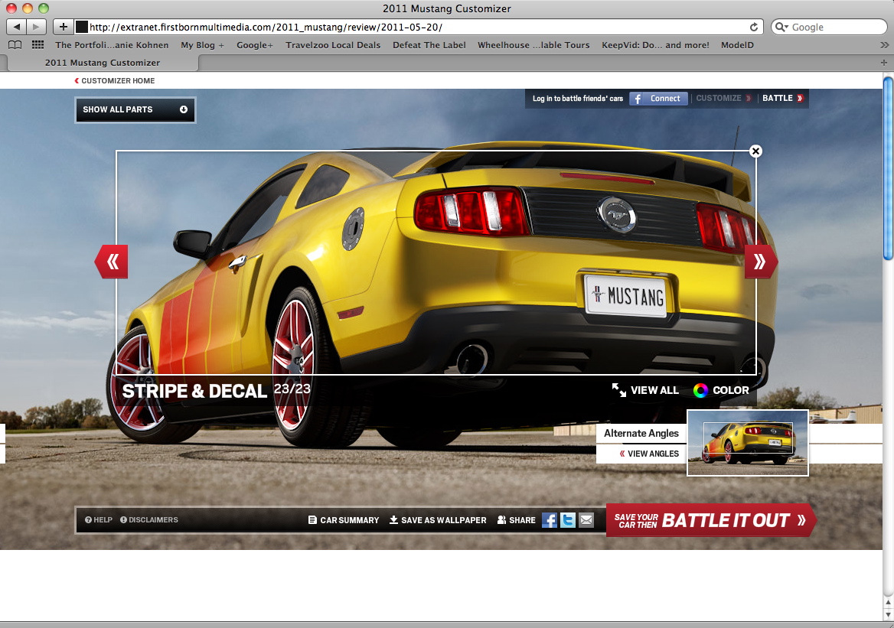Select the alternate angle car thumbnail
Image resolution: width=894 pixels, height=628 pixels.
click(x=747, y=443)
